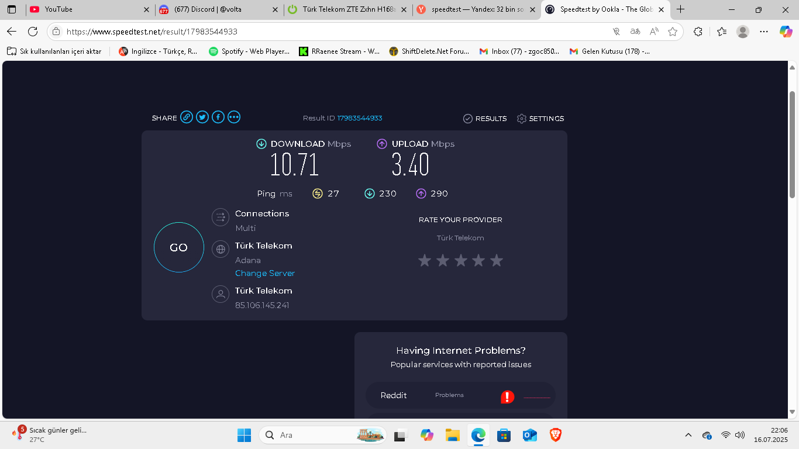Open the Reddit problems row
The height and width of the screenshot is (449, 799).
tap(460, 396)
